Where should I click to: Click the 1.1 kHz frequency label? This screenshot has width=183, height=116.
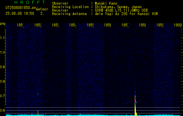pyautogui.click(x=2, y=38)
